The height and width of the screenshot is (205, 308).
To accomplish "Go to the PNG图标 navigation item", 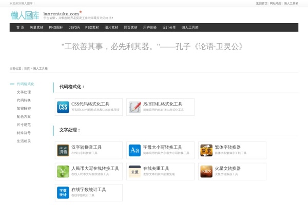I will [x=56, y=28].
